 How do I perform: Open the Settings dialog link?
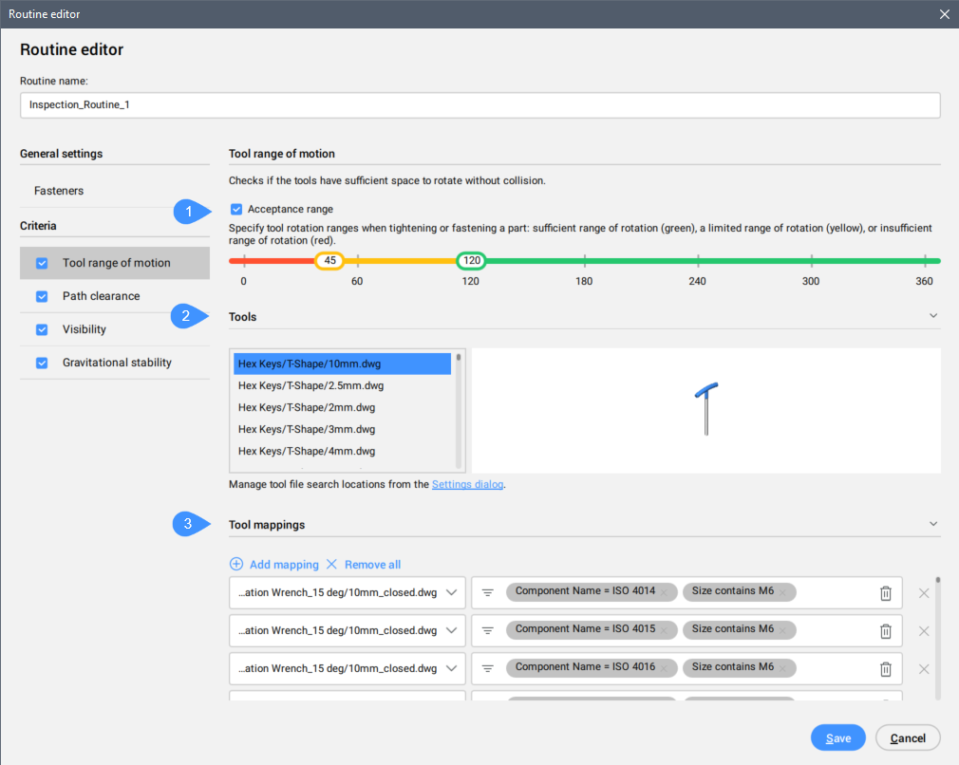pos(467,484)
